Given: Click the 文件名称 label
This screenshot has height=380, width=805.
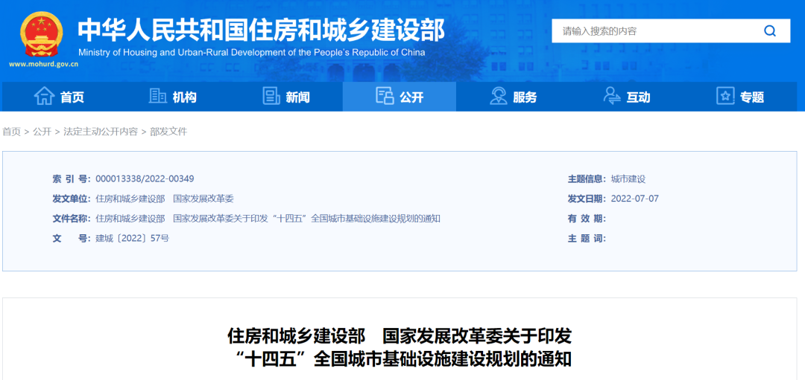Looking at the screenshot, I should (72, 219).
